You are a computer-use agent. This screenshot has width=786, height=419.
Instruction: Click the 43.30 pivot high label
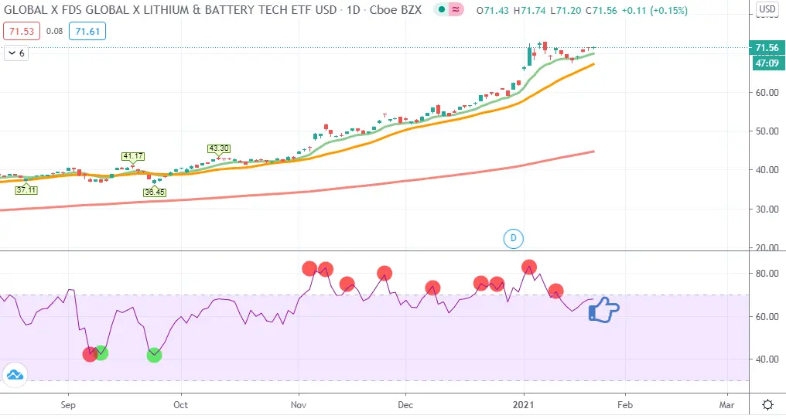(x=219, y=148)
